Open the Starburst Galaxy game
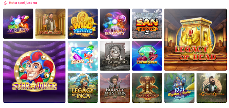This screenshot has width=229, height=108. (115, 24)
